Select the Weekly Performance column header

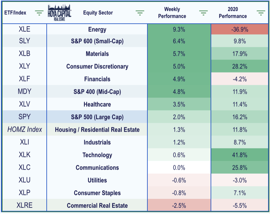172,13
